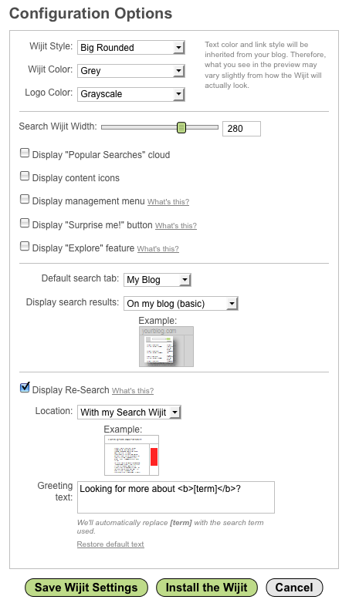The image size is (349, 603).
Task: Click the Search Wijit Width slider handle
Action: coord(181,127)
